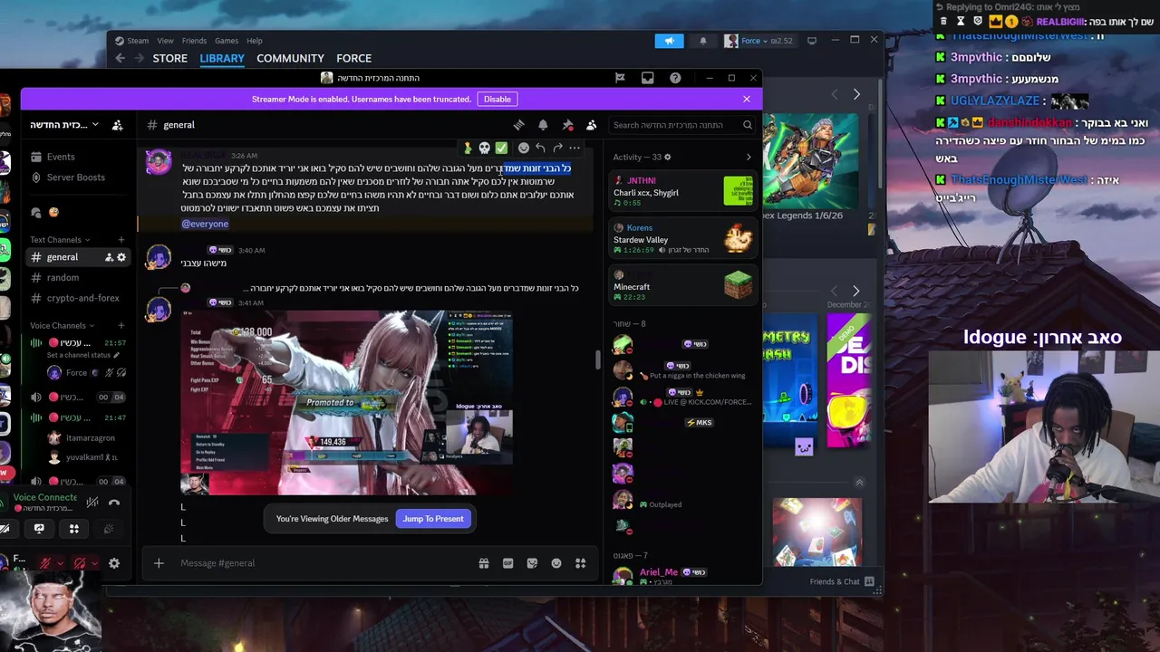Create new voice channel plus icon
Screen dimensions: 1160x652
click(121, 326)
